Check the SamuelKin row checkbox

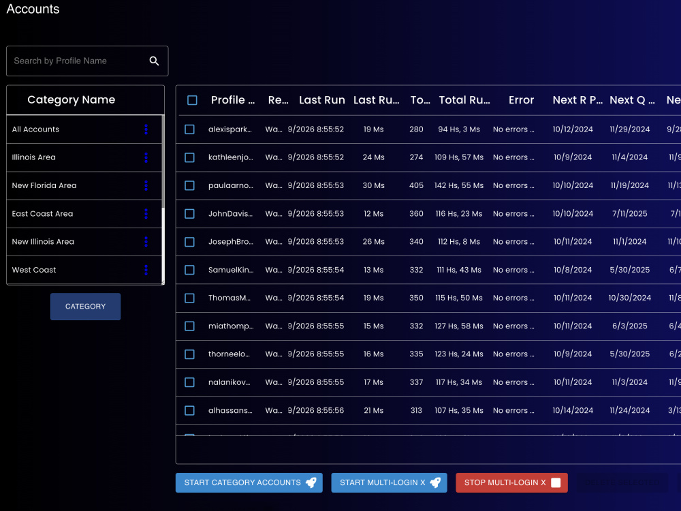189,270
